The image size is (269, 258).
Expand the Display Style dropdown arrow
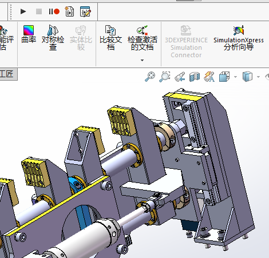258,77
